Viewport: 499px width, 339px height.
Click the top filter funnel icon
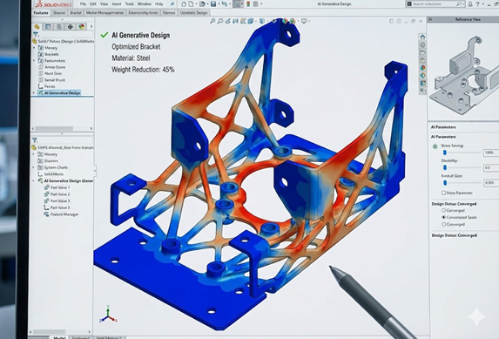click(x=36, y=34)
